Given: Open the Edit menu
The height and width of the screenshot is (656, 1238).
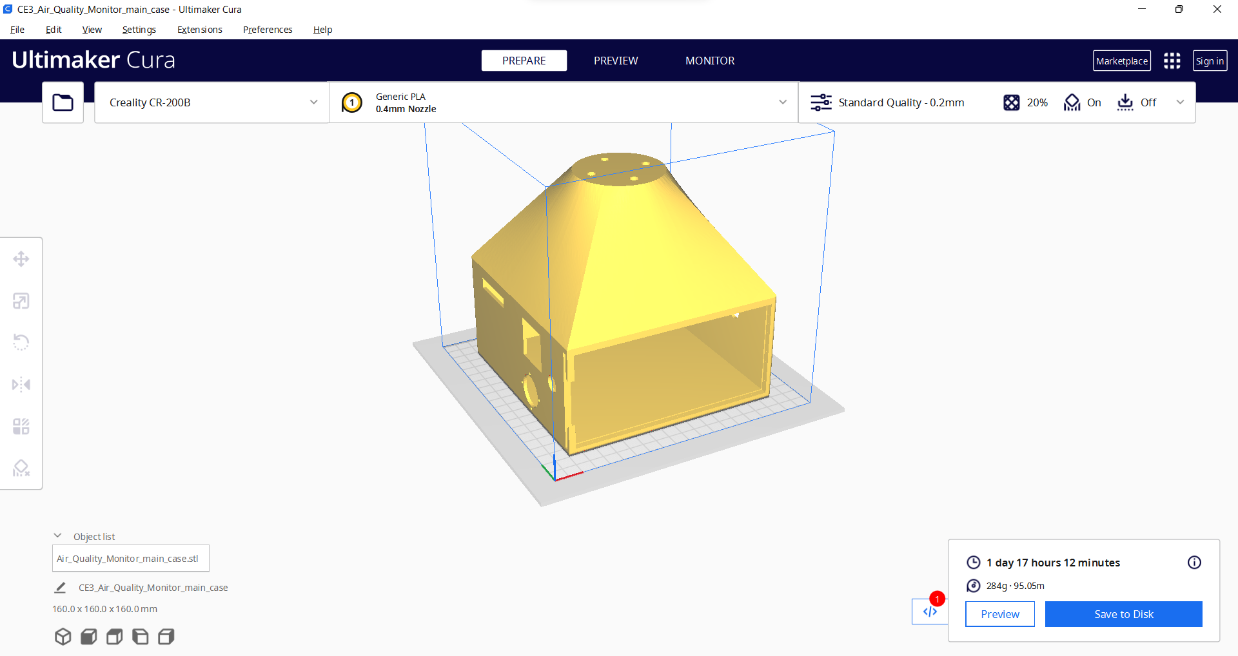Looking at the screenshot, I should tap(54, 30).
